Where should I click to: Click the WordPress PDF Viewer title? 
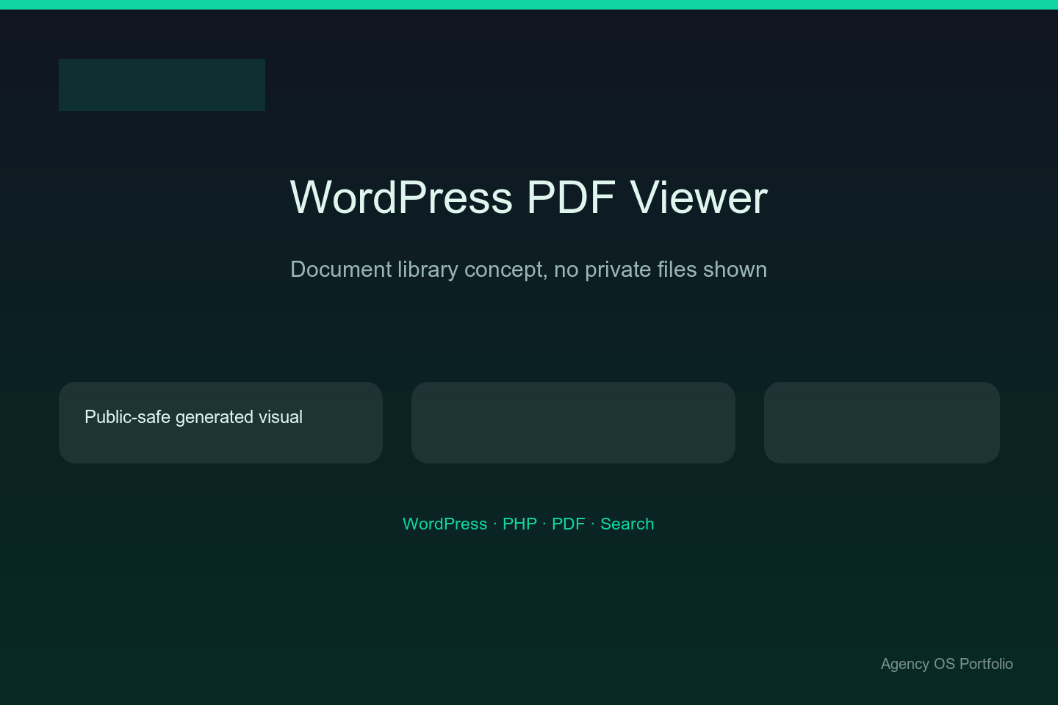529,198
